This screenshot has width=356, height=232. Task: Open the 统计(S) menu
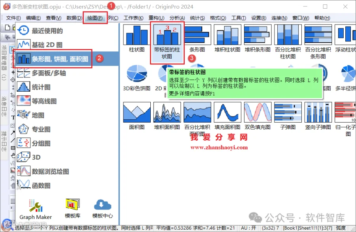(x=197, y=18)
